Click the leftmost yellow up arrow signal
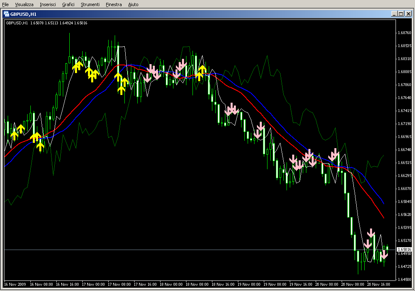The image size is (415, 291). click(x=14, y=135)
